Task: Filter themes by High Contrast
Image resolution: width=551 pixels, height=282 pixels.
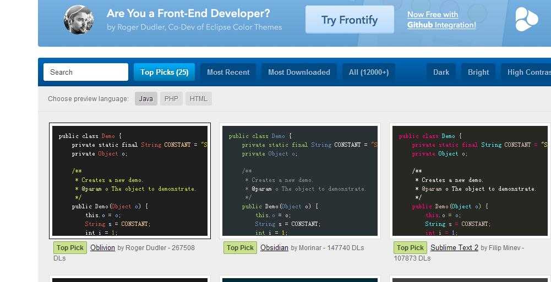Action: (x=526, y=72)
